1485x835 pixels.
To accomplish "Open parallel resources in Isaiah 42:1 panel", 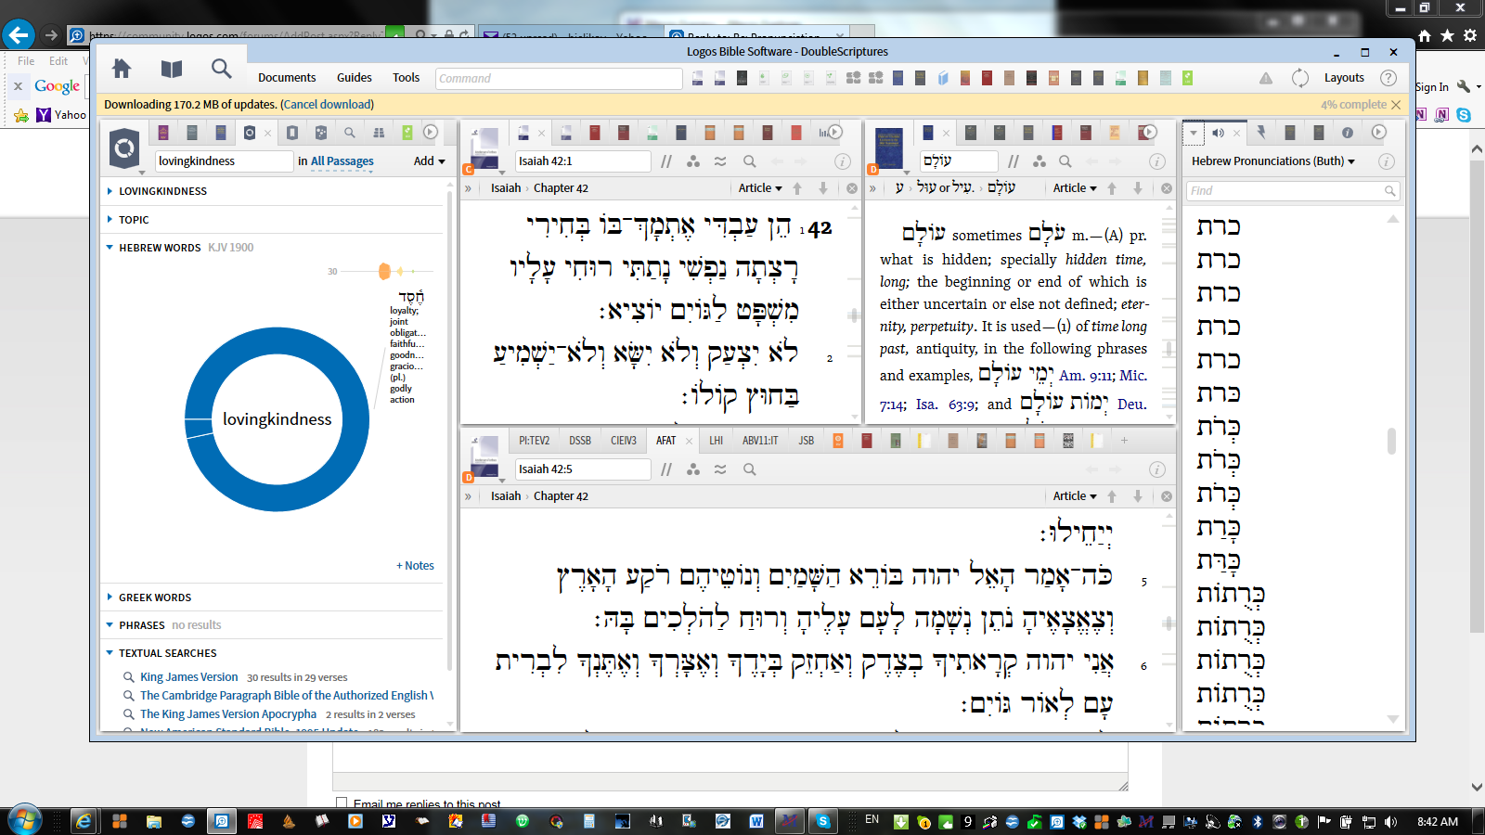I will click(x=666, y=161).
